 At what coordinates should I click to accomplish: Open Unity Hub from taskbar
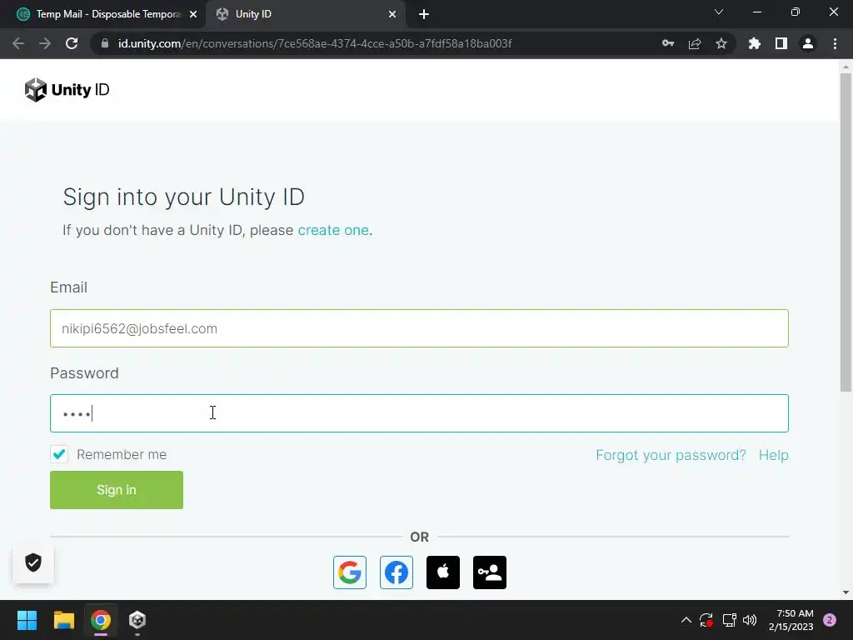(137, 620)
